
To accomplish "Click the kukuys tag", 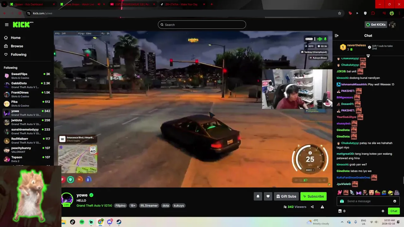I will point(179,206).
